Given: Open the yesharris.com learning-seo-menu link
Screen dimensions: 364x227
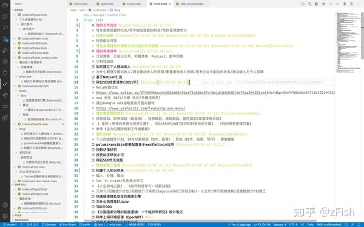Looking at the screenshot, I should pyautogui.click(x=141, y=108).
